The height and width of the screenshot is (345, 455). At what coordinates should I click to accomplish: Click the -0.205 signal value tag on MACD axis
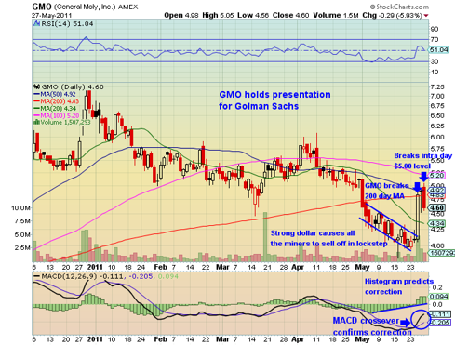tap(440, 323)
